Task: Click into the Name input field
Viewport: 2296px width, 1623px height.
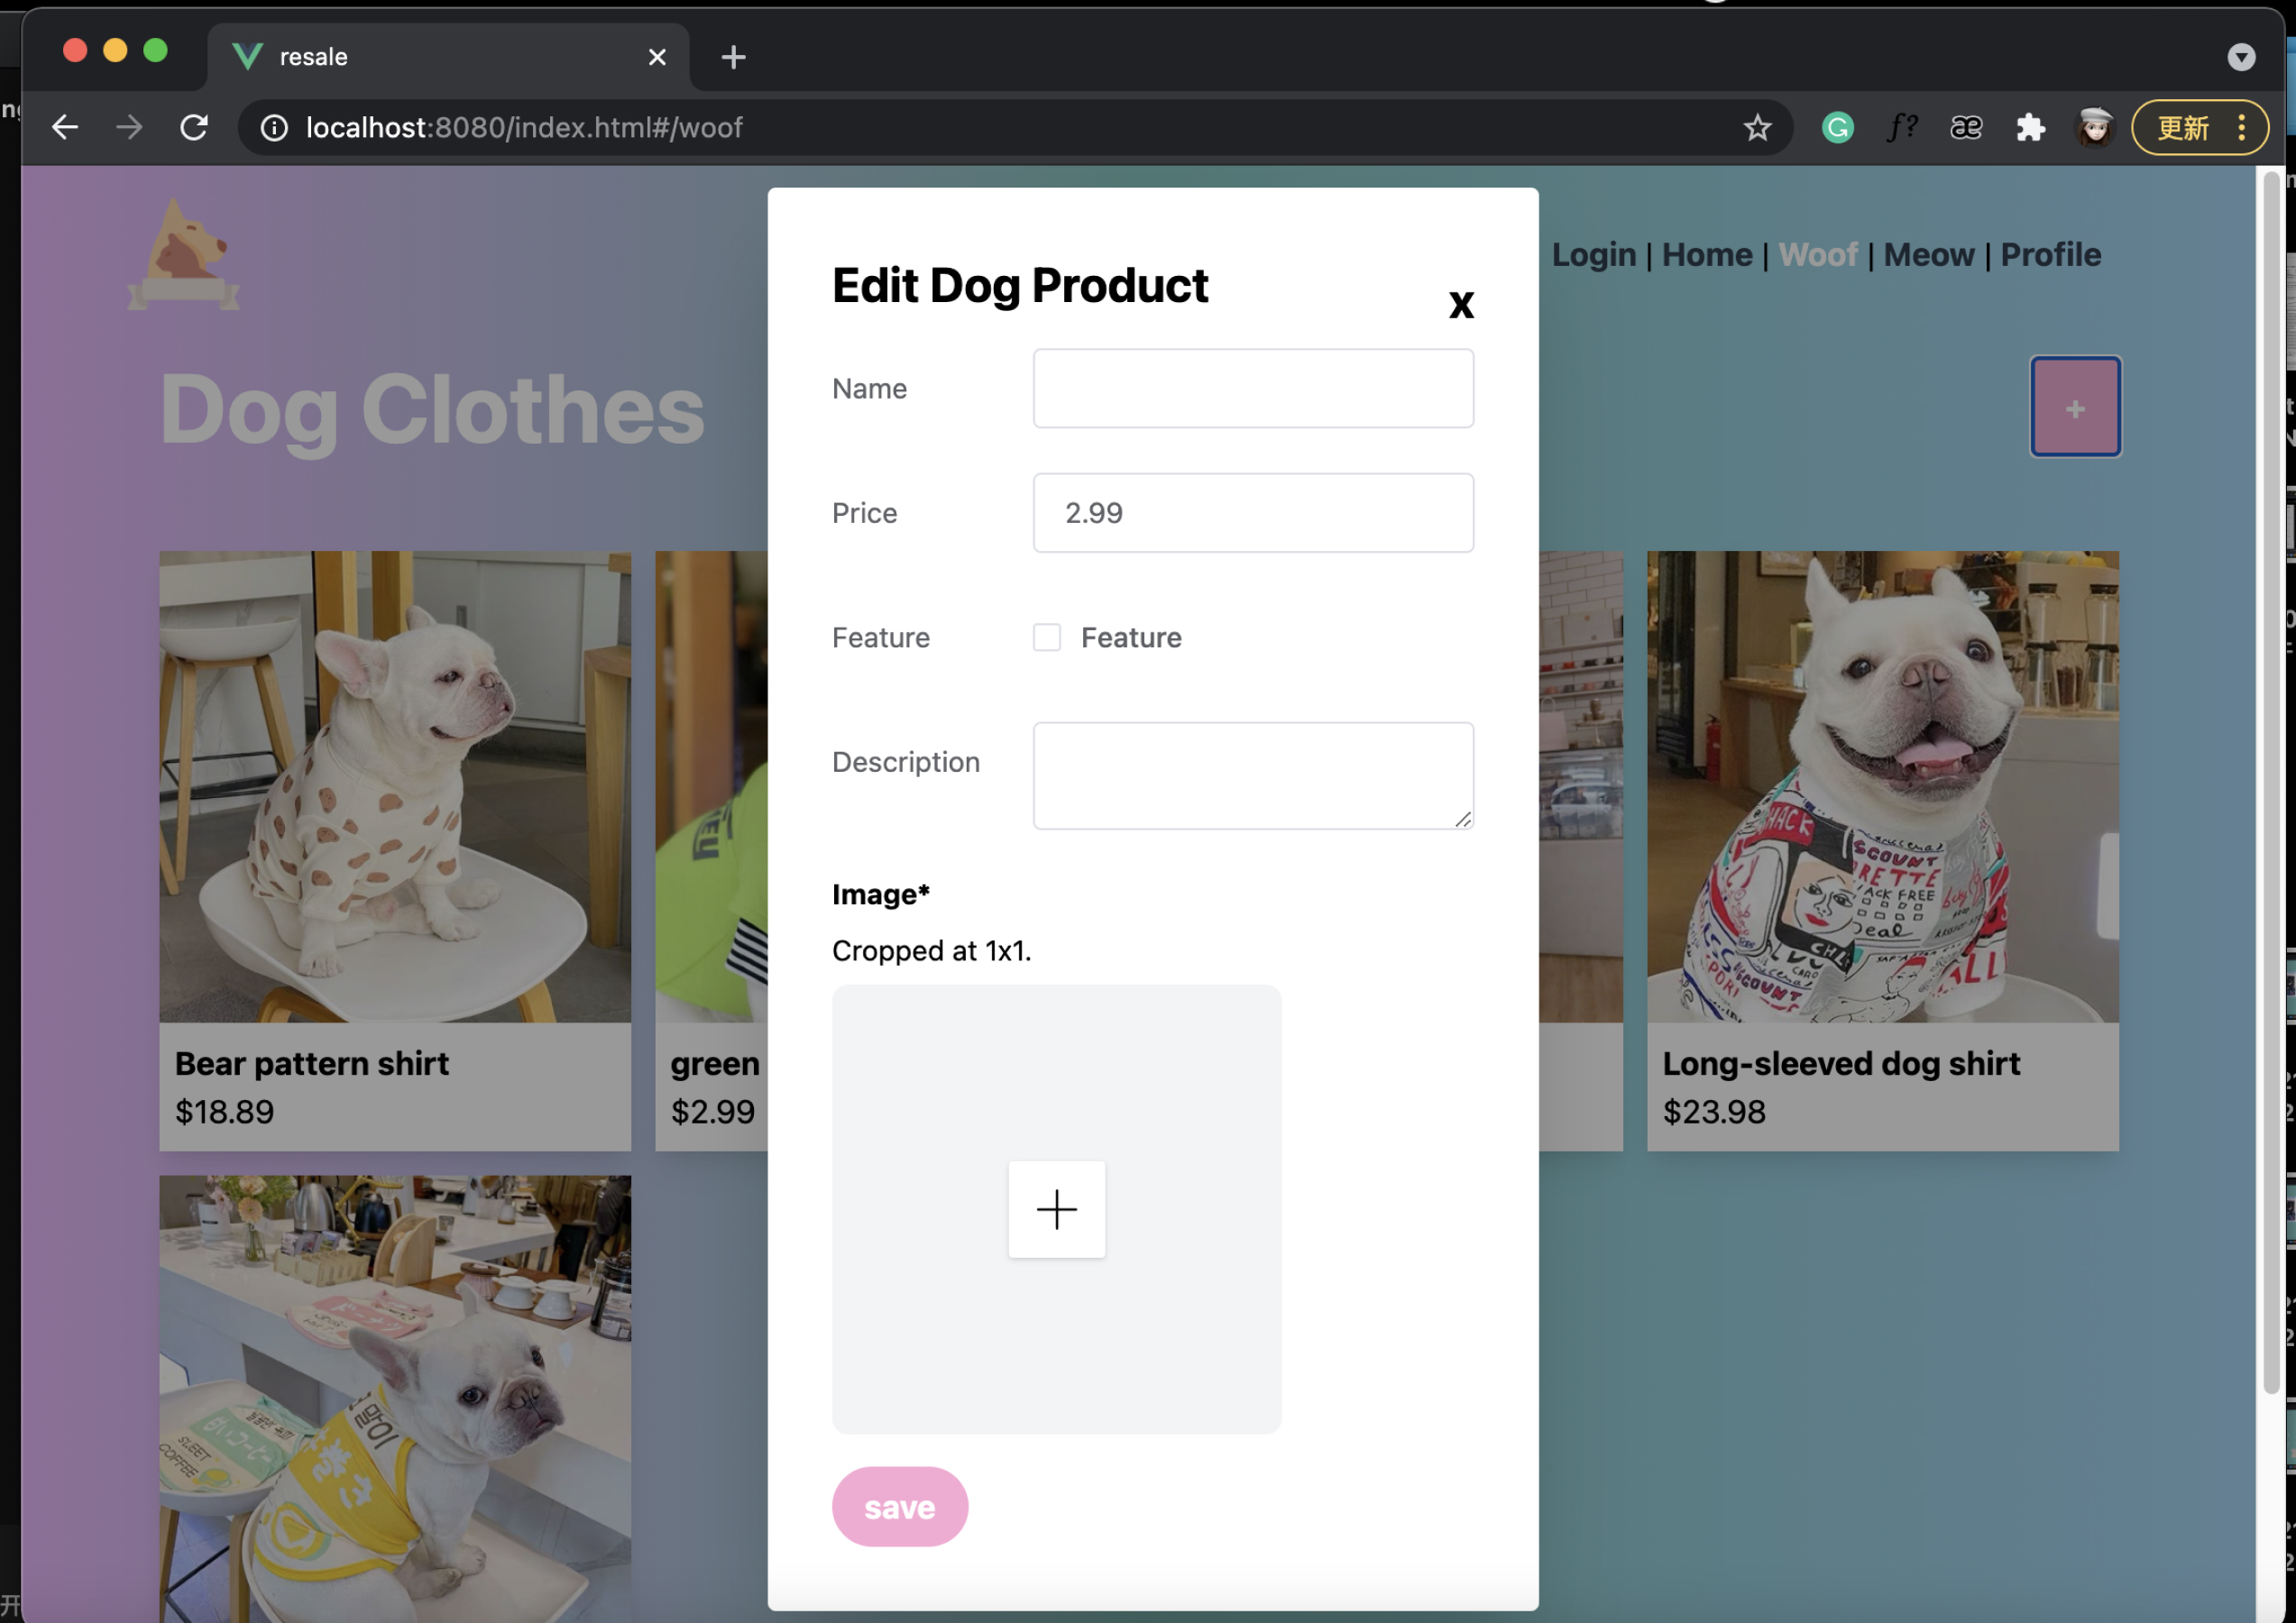Action: (1252, 388)
